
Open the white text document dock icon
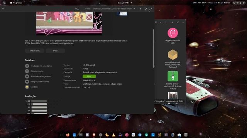88,135
